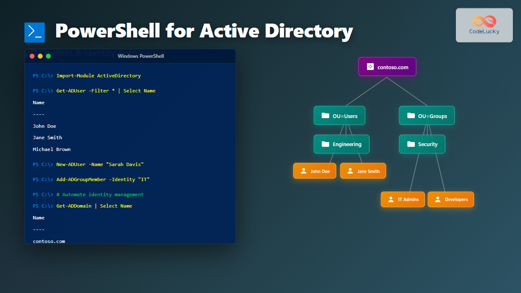Click the CodeLucky logo badge

click(484, 25)
